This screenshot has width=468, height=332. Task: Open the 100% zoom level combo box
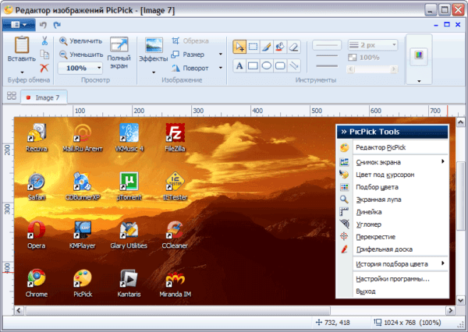(80, 68)
